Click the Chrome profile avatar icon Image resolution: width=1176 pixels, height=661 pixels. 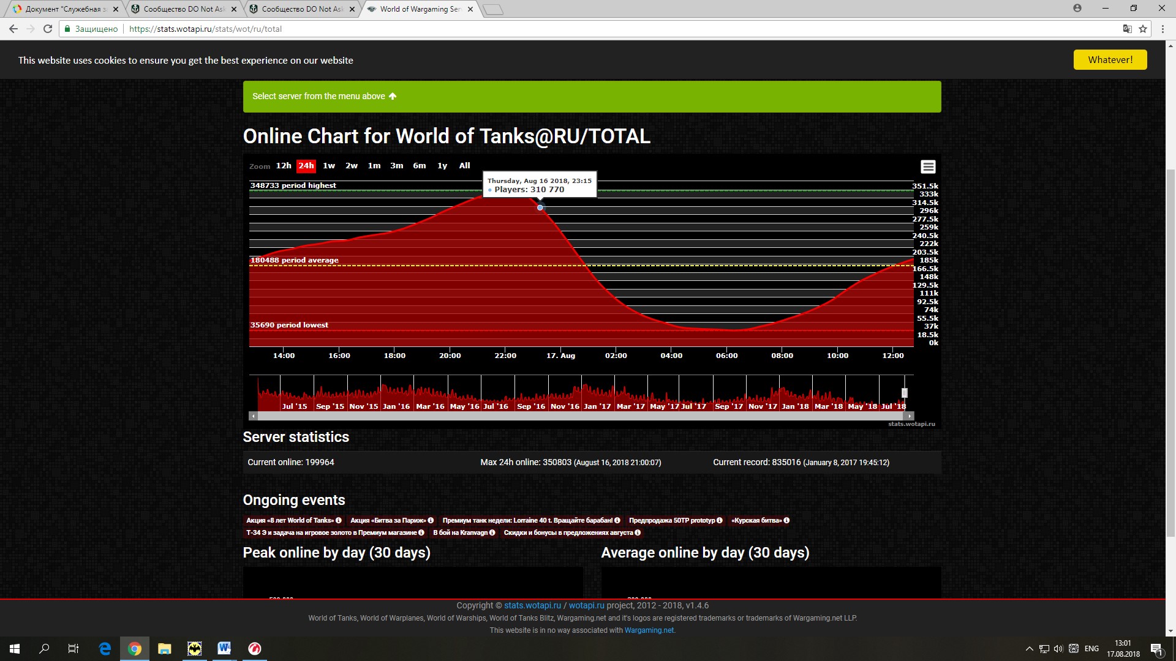(1077, 8)
